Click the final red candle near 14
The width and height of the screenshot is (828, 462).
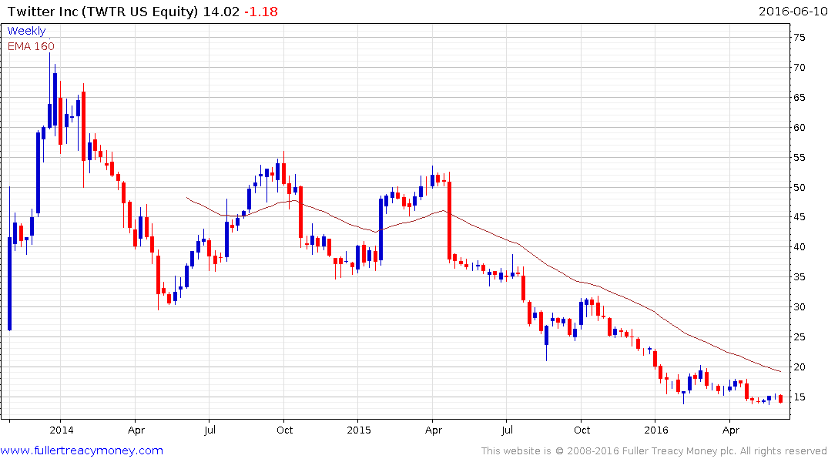pos(780,399)
